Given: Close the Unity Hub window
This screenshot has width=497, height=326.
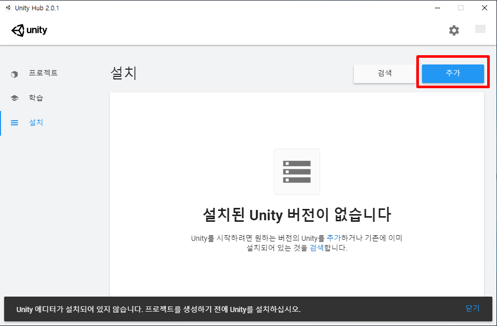Looking at the screenshot, I should [x=484, y=8].
